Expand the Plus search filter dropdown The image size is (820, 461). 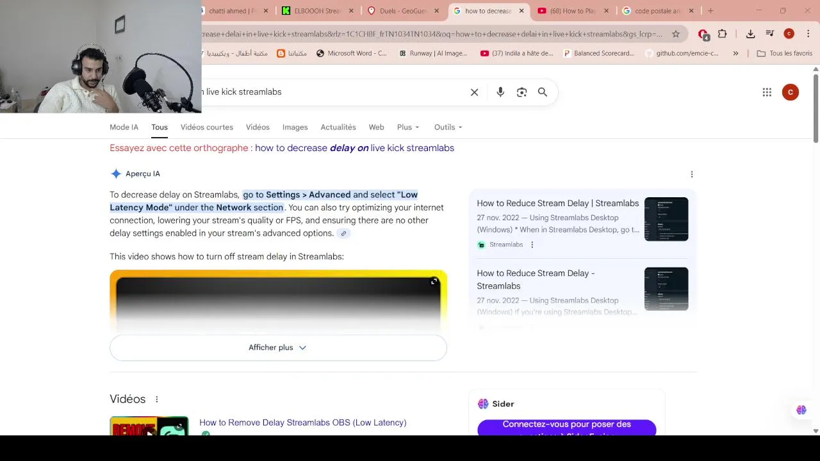click(408, 127)
